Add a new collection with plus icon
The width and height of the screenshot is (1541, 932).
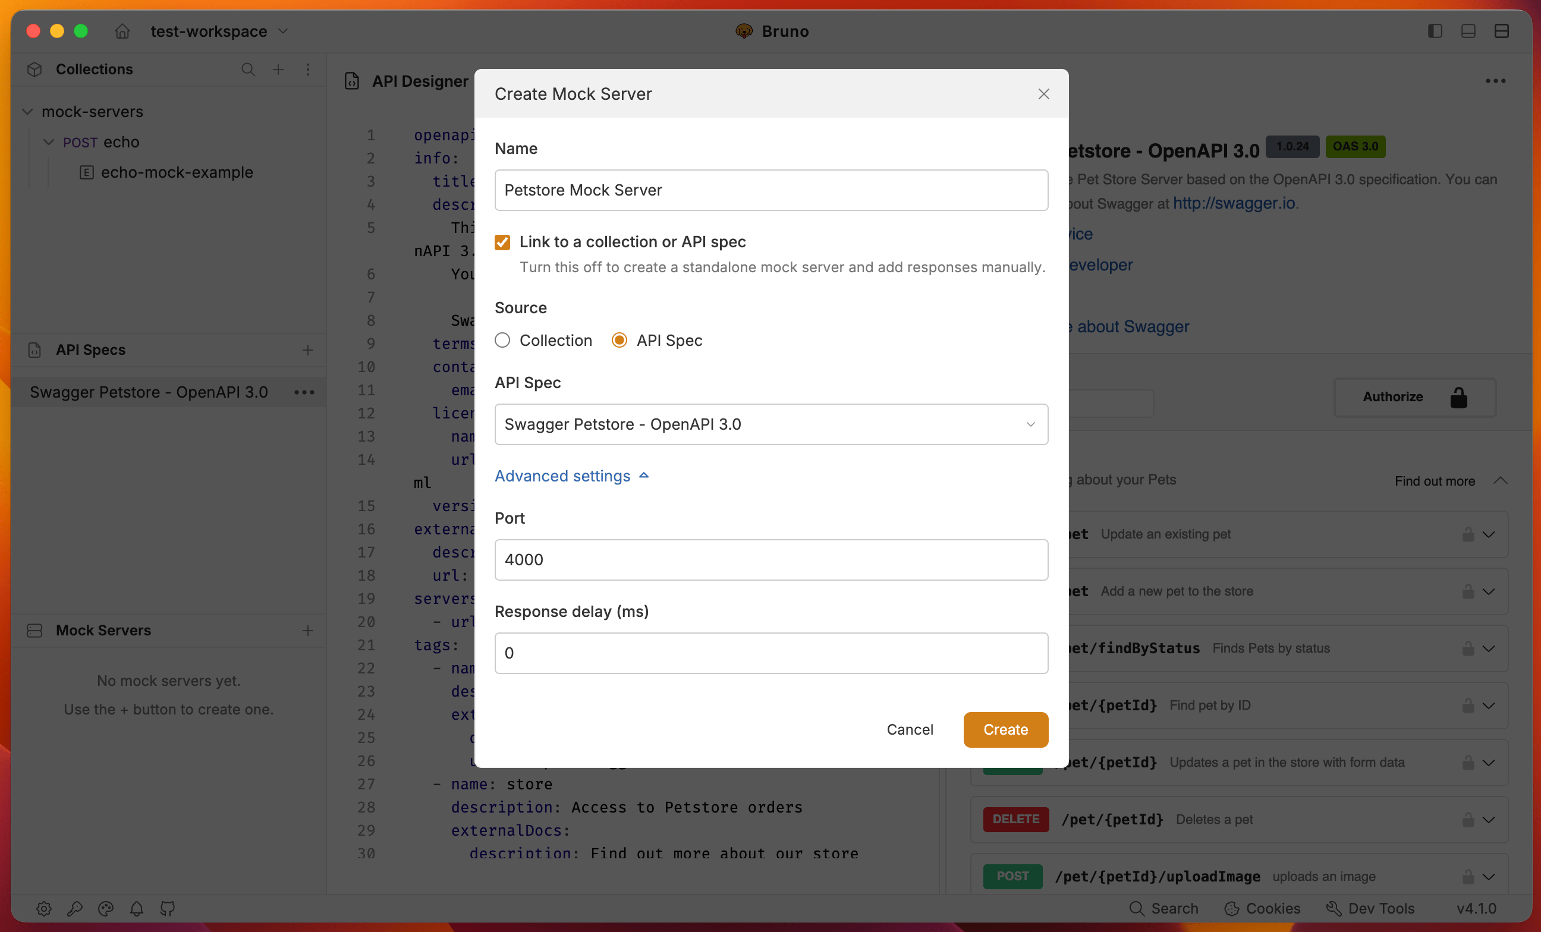(278, 70)
